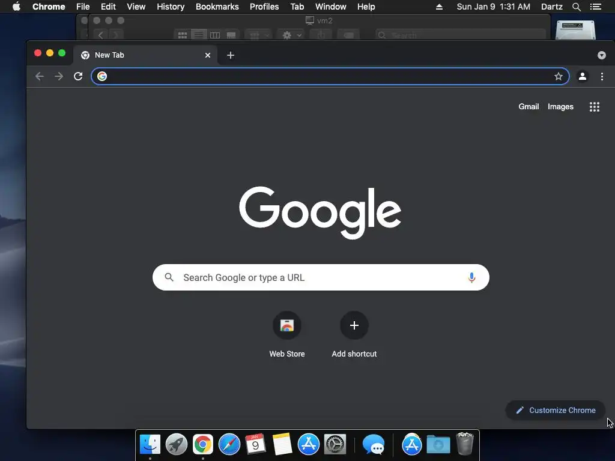Viewport: 615px width, 461px height.
Task: Open Spotlight search in menu bar
Action: point(576,7)
